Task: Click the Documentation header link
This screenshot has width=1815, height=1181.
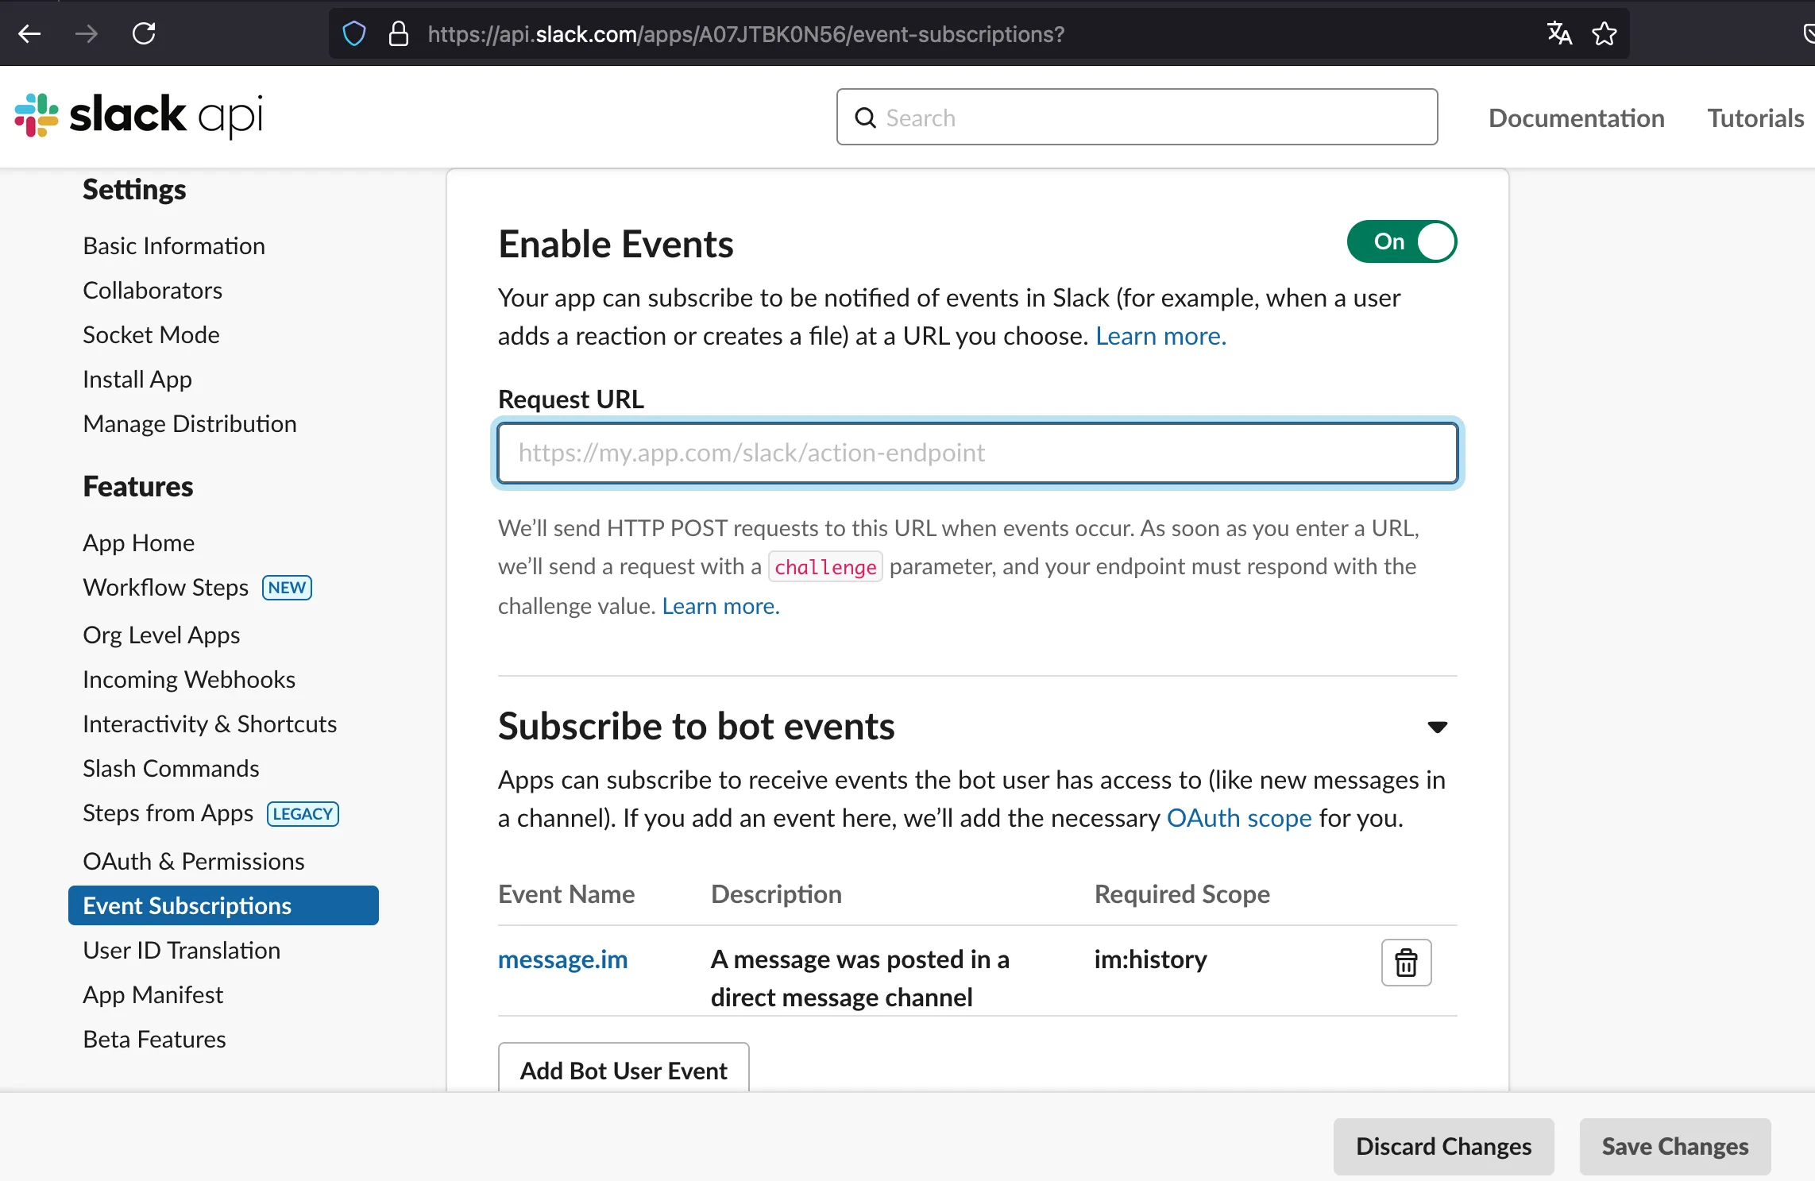Action: click(x=1576, y=118)
